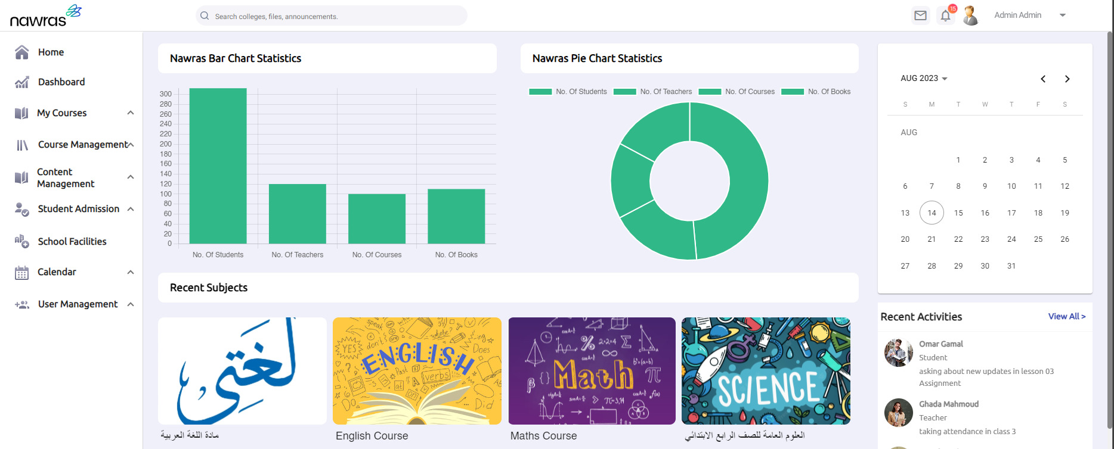Select August 31 in the calendar
1114x449 pixels.
(x=1011, y=266)
